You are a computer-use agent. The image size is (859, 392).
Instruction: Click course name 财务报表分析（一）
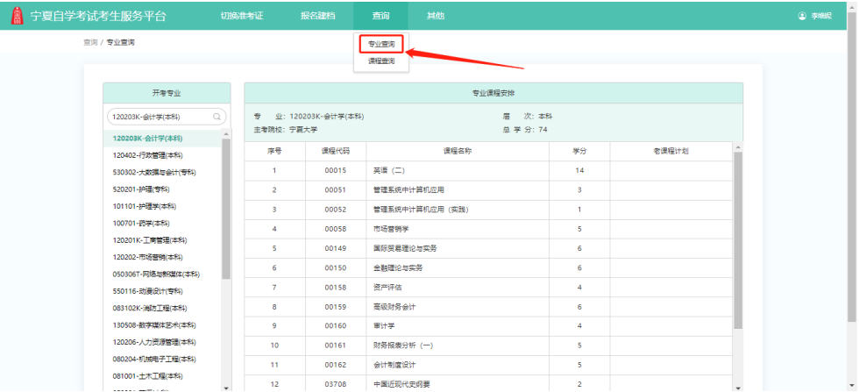click(403, 346)
